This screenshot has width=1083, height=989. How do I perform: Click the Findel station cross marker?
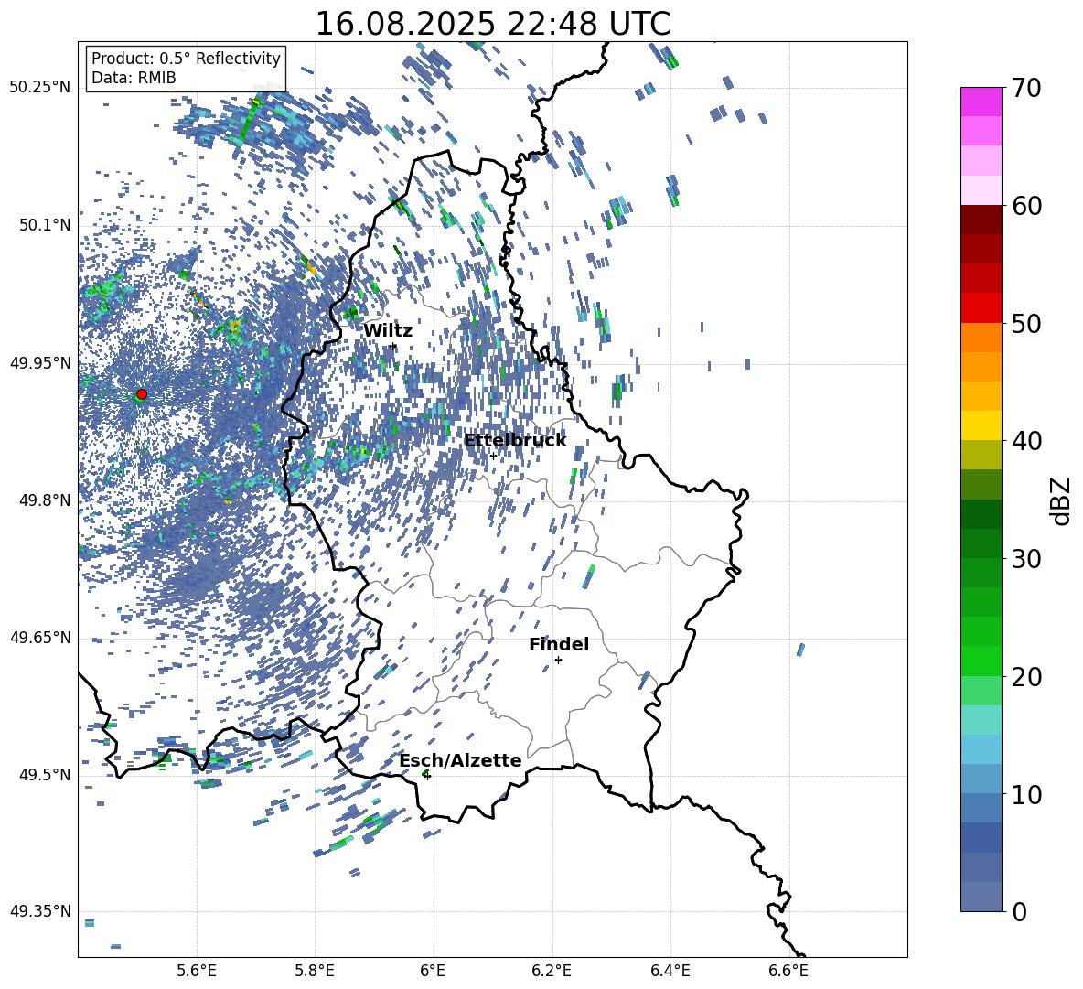(558, 661)
